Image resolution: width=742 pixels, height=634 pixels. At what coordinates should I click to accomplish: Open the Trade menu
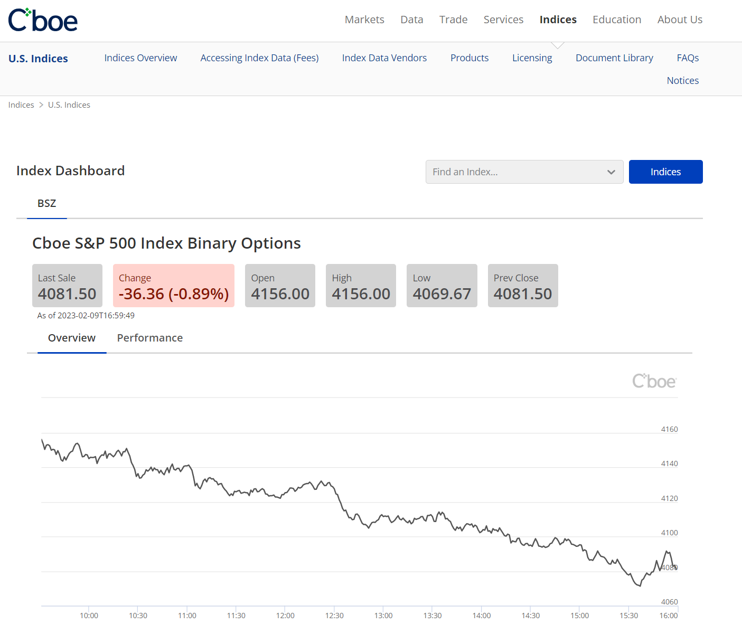[454, 20]
